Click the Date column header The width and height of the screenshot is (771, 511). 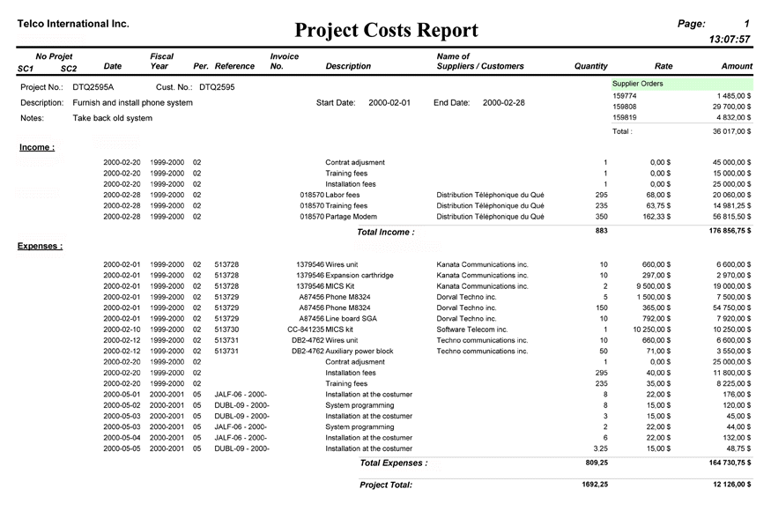113,66
